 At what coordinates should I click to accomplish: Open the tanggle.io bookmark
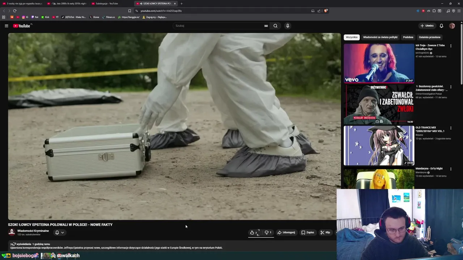(x=129, y=17)
